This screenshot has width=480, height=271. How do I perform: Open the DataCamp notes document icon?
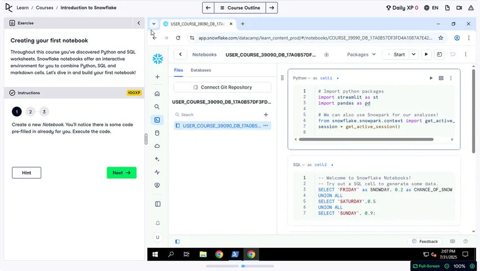tap(447, 8)
